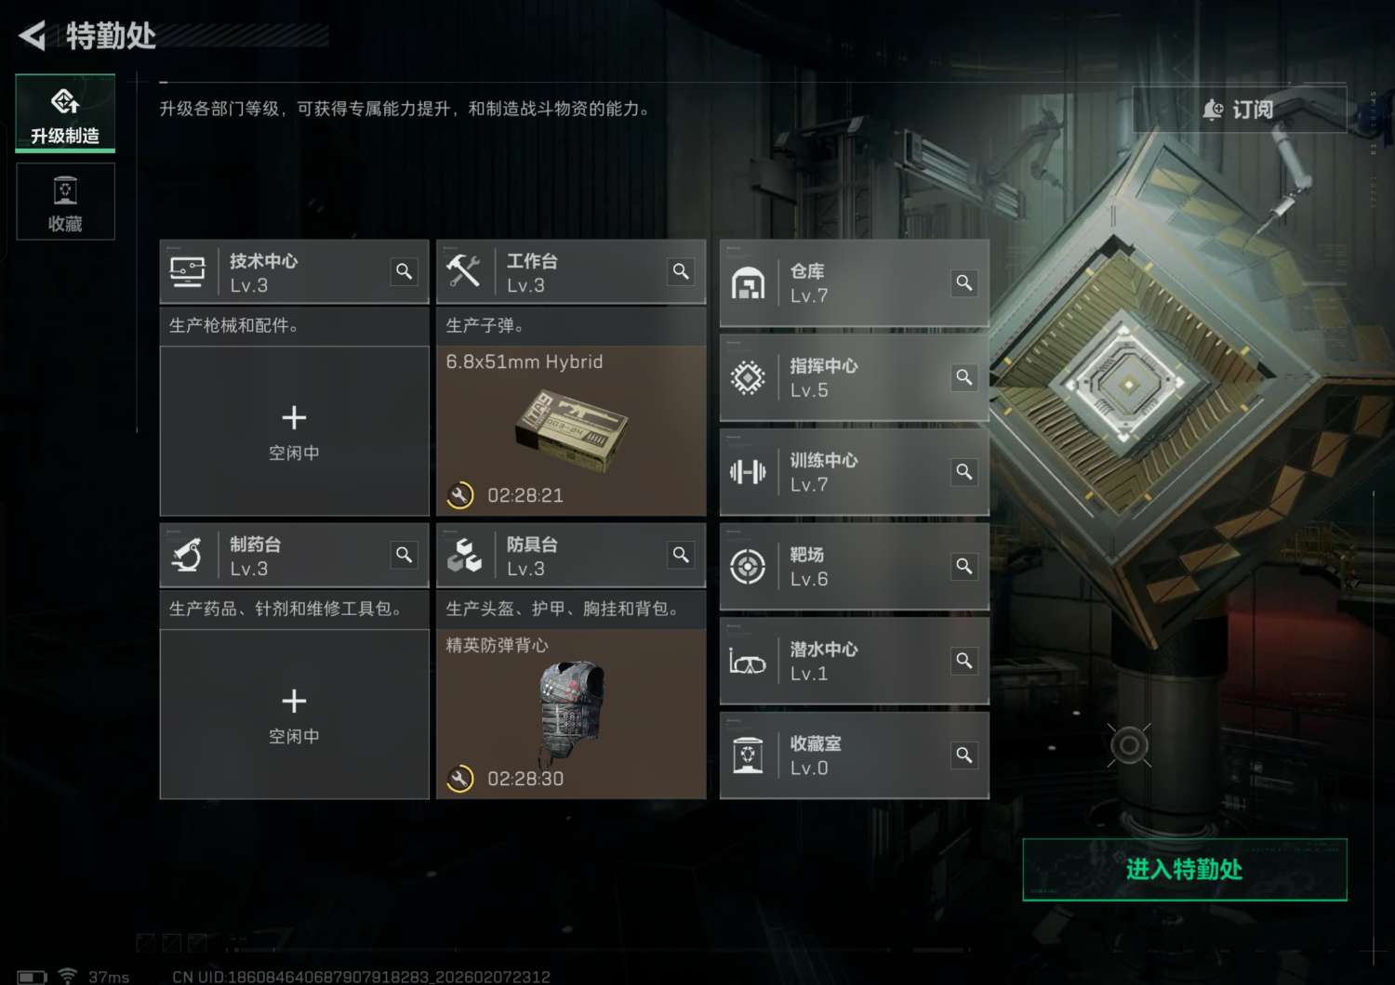Add production in the idle 技术中心 slot
Screen dimensions: 1395x985
click(x=294, y=431)
